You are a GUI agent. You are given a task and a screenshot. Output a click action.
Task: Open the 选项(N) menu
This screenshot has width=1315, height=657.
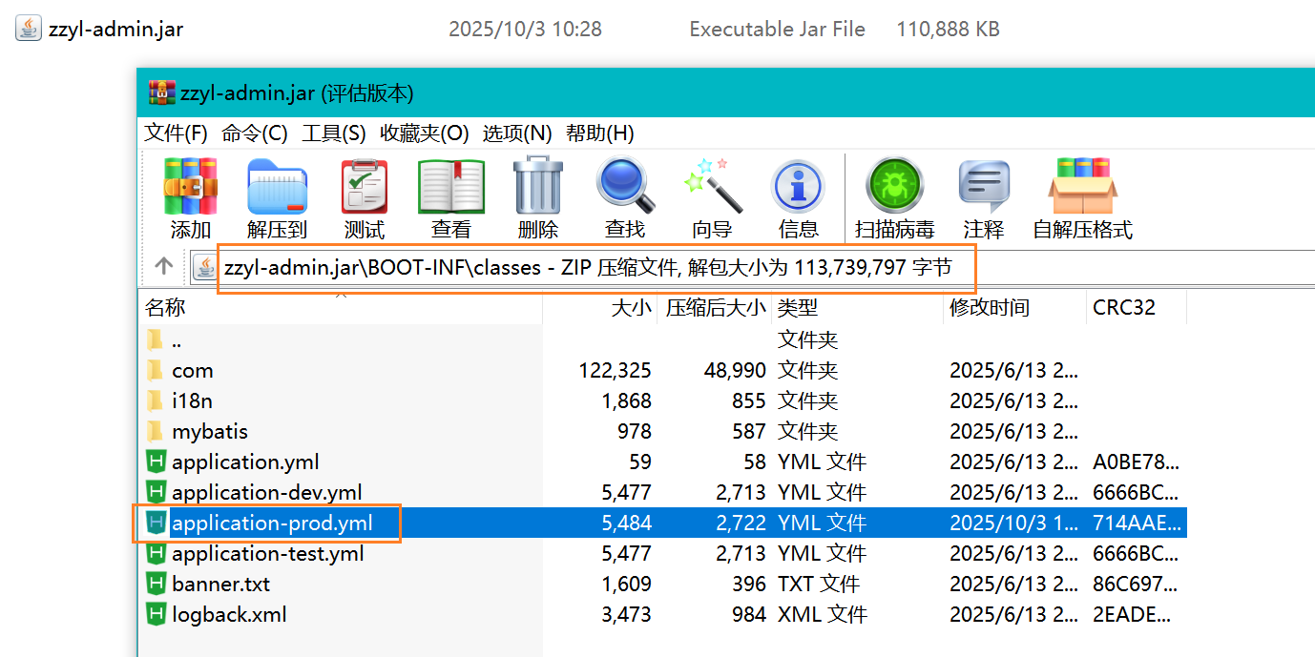tap(517, 133)
